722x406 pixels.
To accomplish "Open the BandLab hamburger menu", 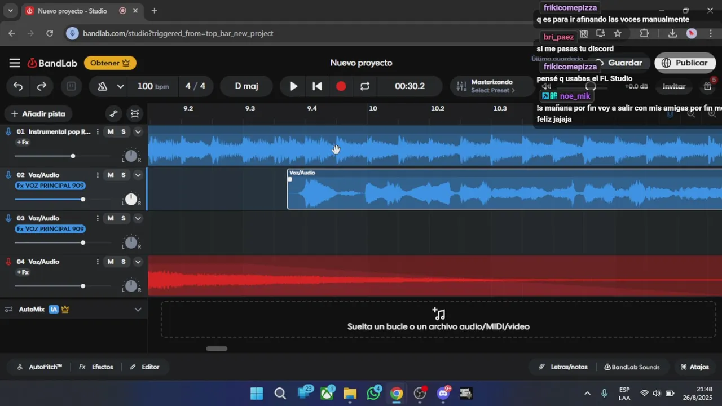I will coord(15,63).
